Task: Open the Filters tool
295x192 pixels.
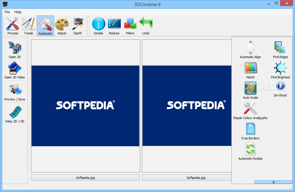Action: (x=130, y=26)
